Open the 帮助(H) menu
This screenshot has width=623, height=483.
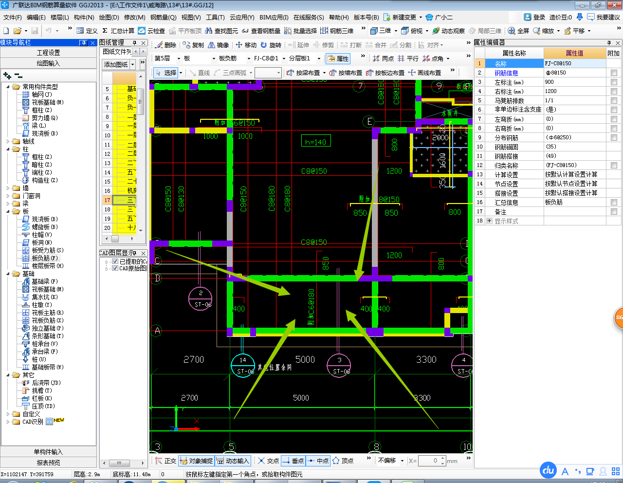[339, 17]
